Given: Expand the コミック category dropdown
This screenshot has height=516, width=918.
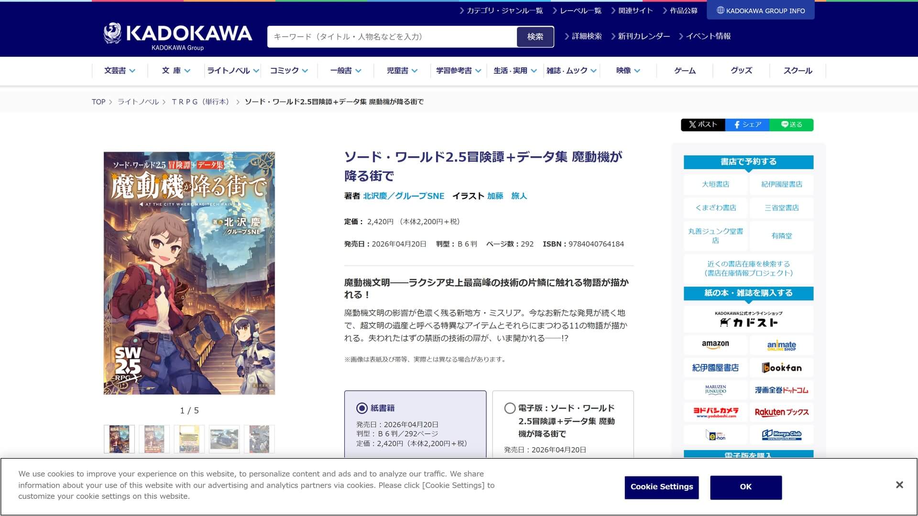Looking at the screenshot, I should (x=289, y=71).
